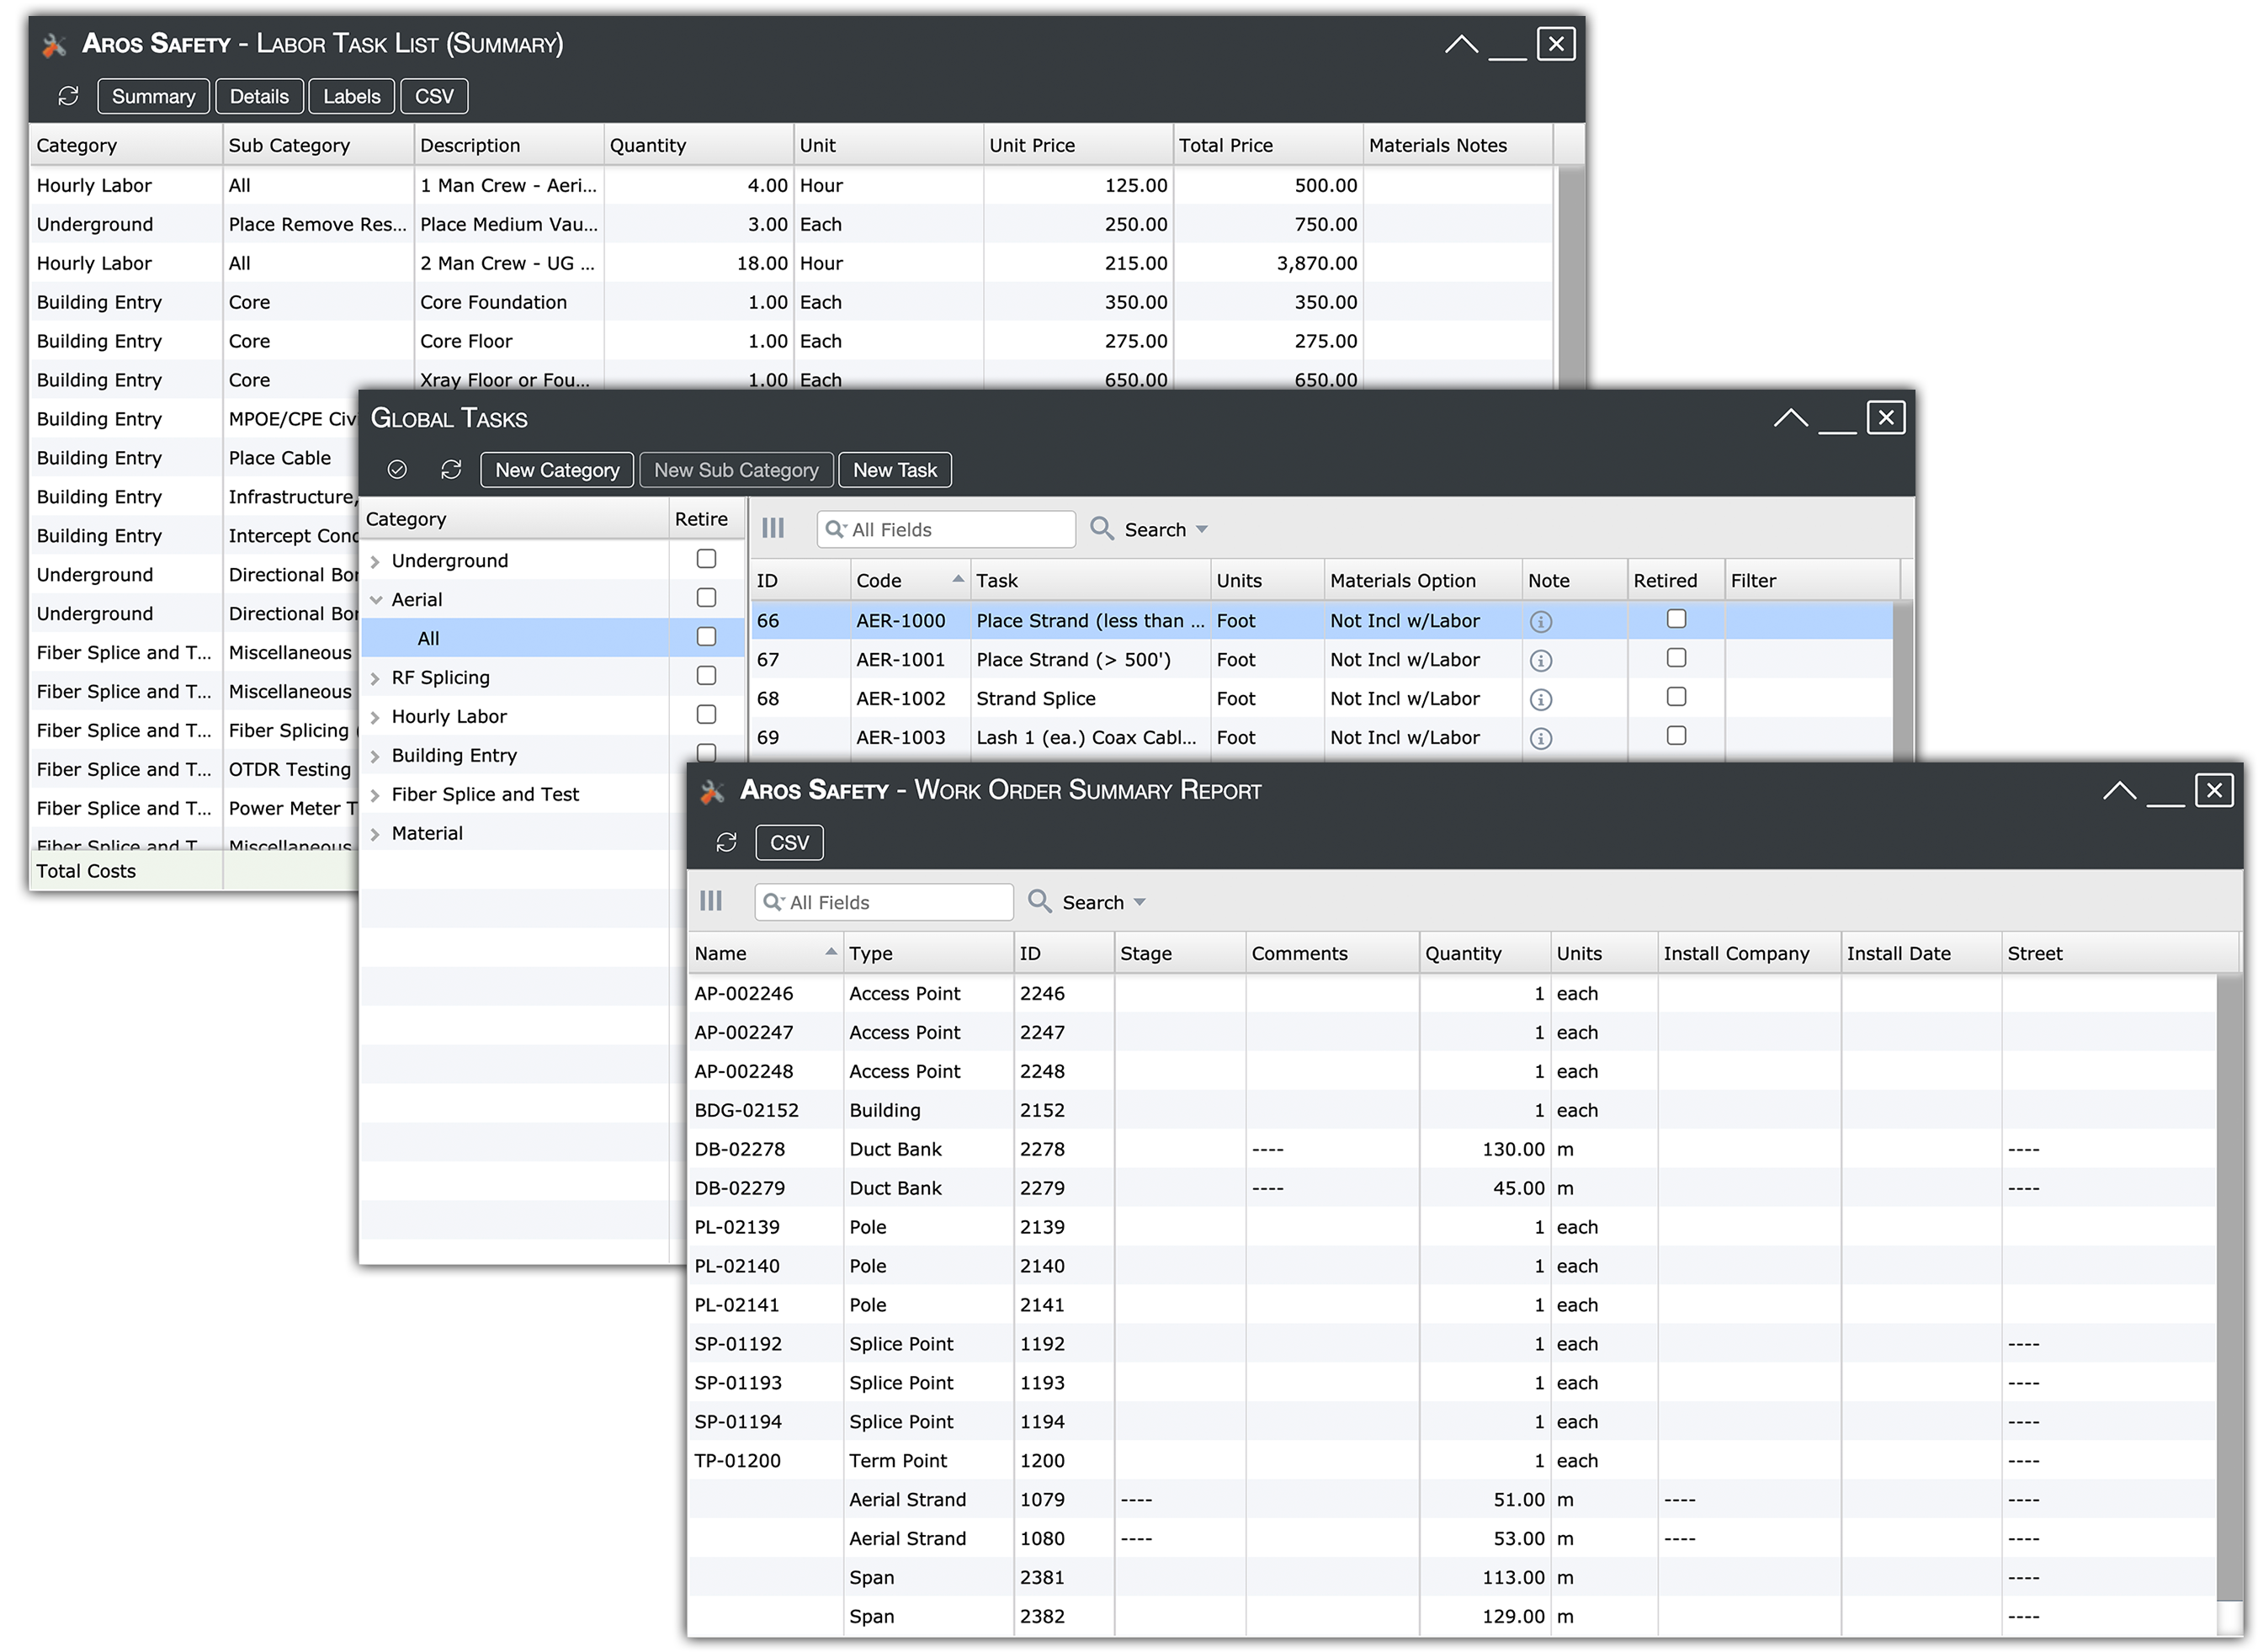
Task: Expand the Material category node
Action: pyautogui.click(x=375, y=835)
